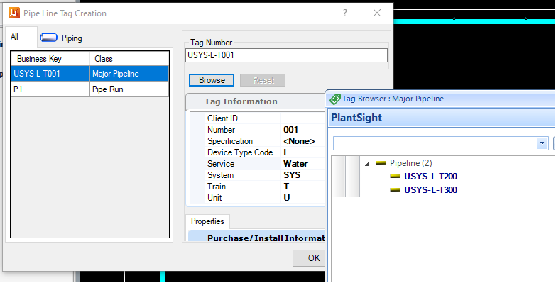Select the Pipe Run class cell
This screenshot has height=283, width=556.
129,89
